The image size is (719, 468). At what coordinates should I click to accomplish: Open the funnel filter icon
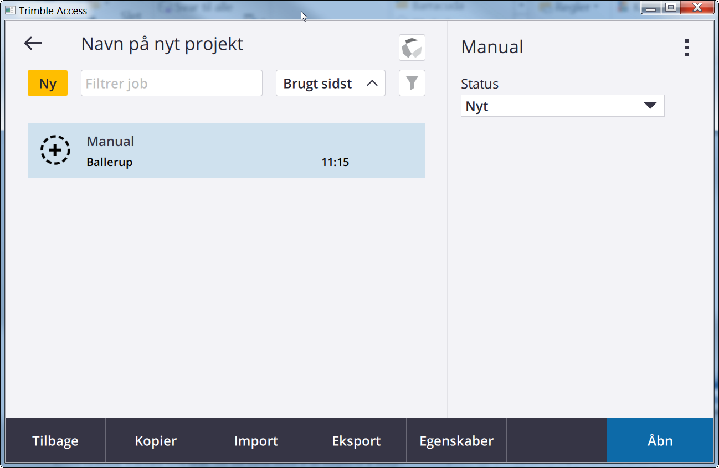pyautogui.click(x=412, y=83)
